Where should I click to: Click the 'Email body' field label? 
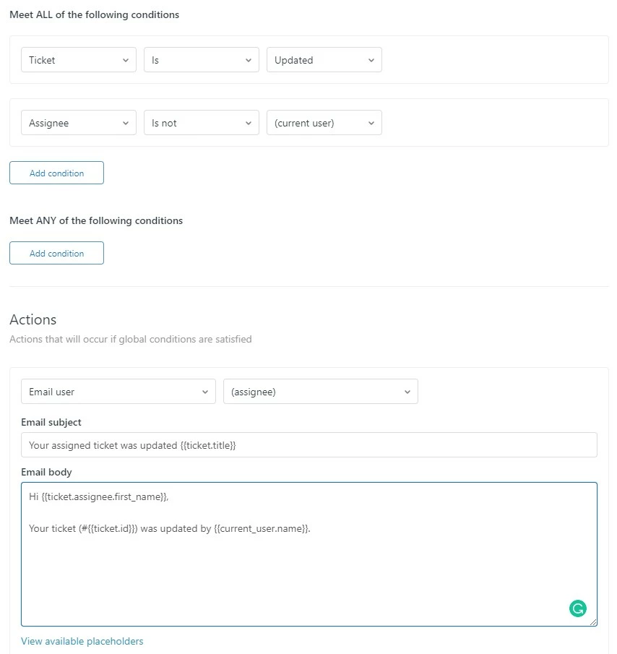point(46,472)
